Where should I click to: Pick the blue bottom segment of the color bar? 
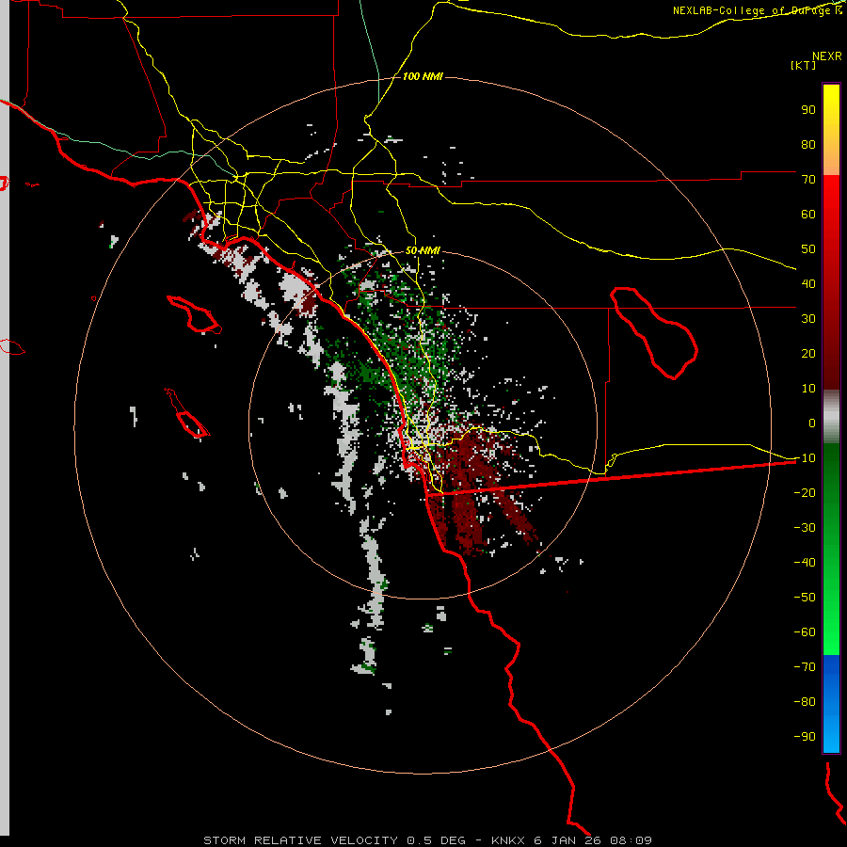coord(831,704)
